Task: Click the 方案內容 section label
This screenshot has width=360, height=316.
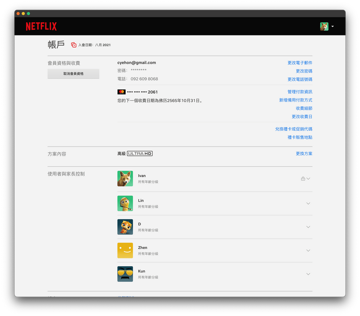Action: (x=57, y=154)
